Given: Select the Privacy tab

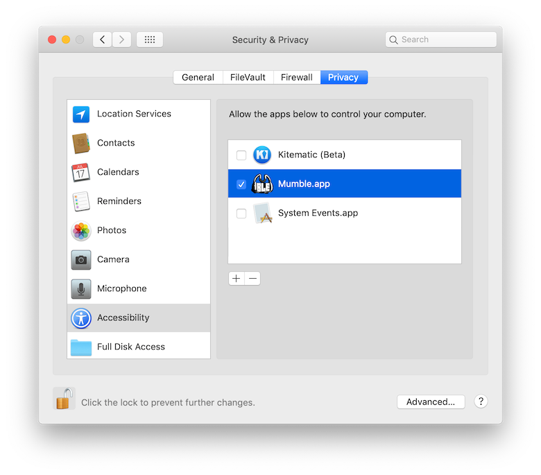Looking at the screenshot, I should (343, 77).
